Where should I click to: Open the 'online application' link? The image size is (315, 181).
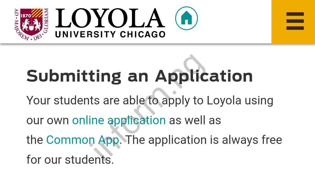[x=119, y=120]
